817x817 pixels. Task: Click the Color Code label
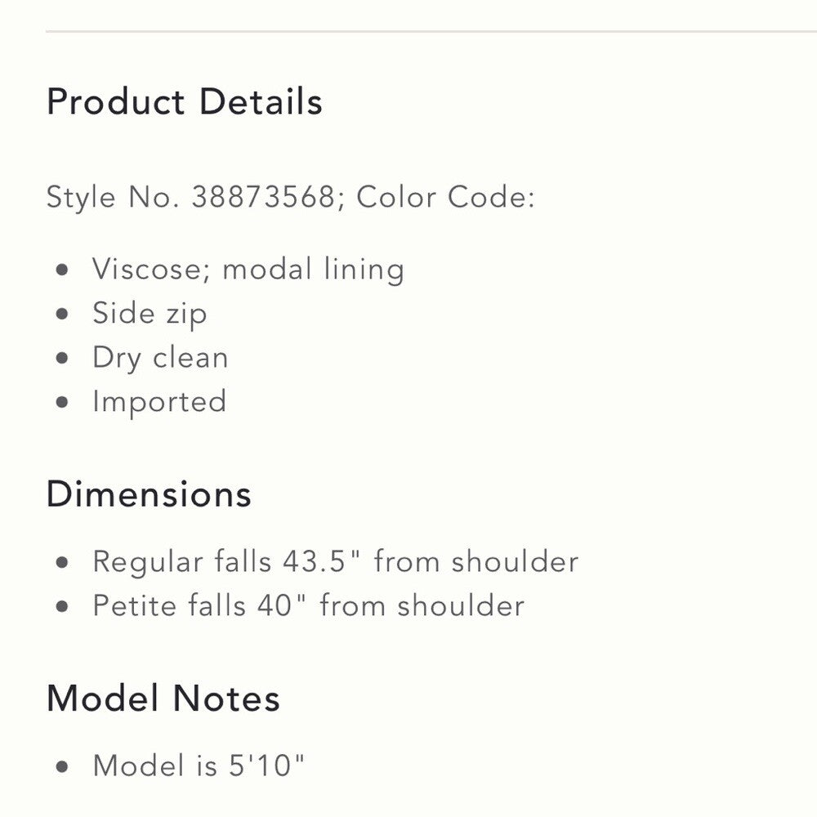pos(445,197)
